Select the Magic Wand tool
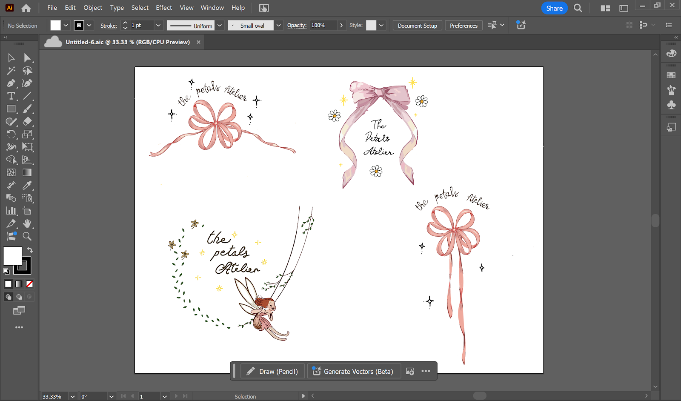This screenshot has width=681, height=401. point(11,71)
